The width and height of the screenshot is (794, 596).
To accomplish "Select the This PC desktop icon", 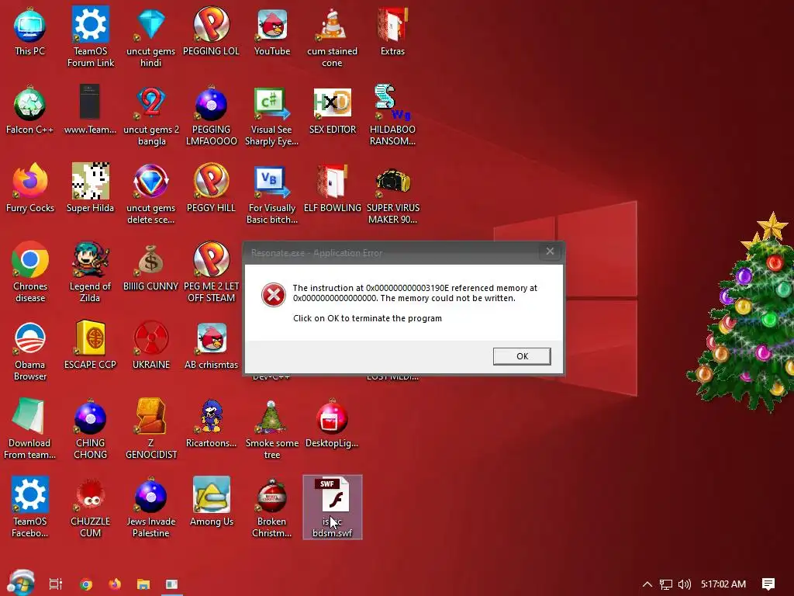I will pyautogui.click(x=30, y=31).
